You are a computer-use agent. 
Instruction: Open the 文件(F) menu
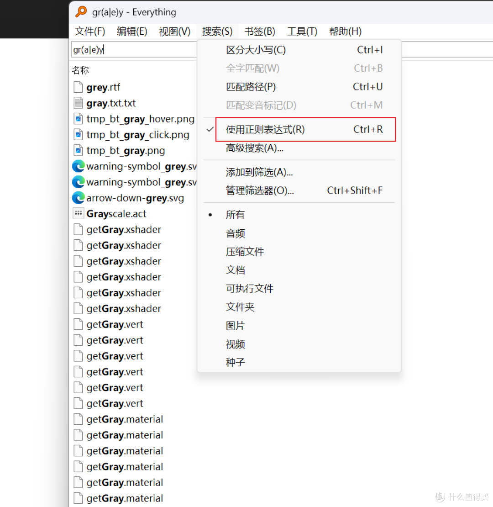point(90,32)
